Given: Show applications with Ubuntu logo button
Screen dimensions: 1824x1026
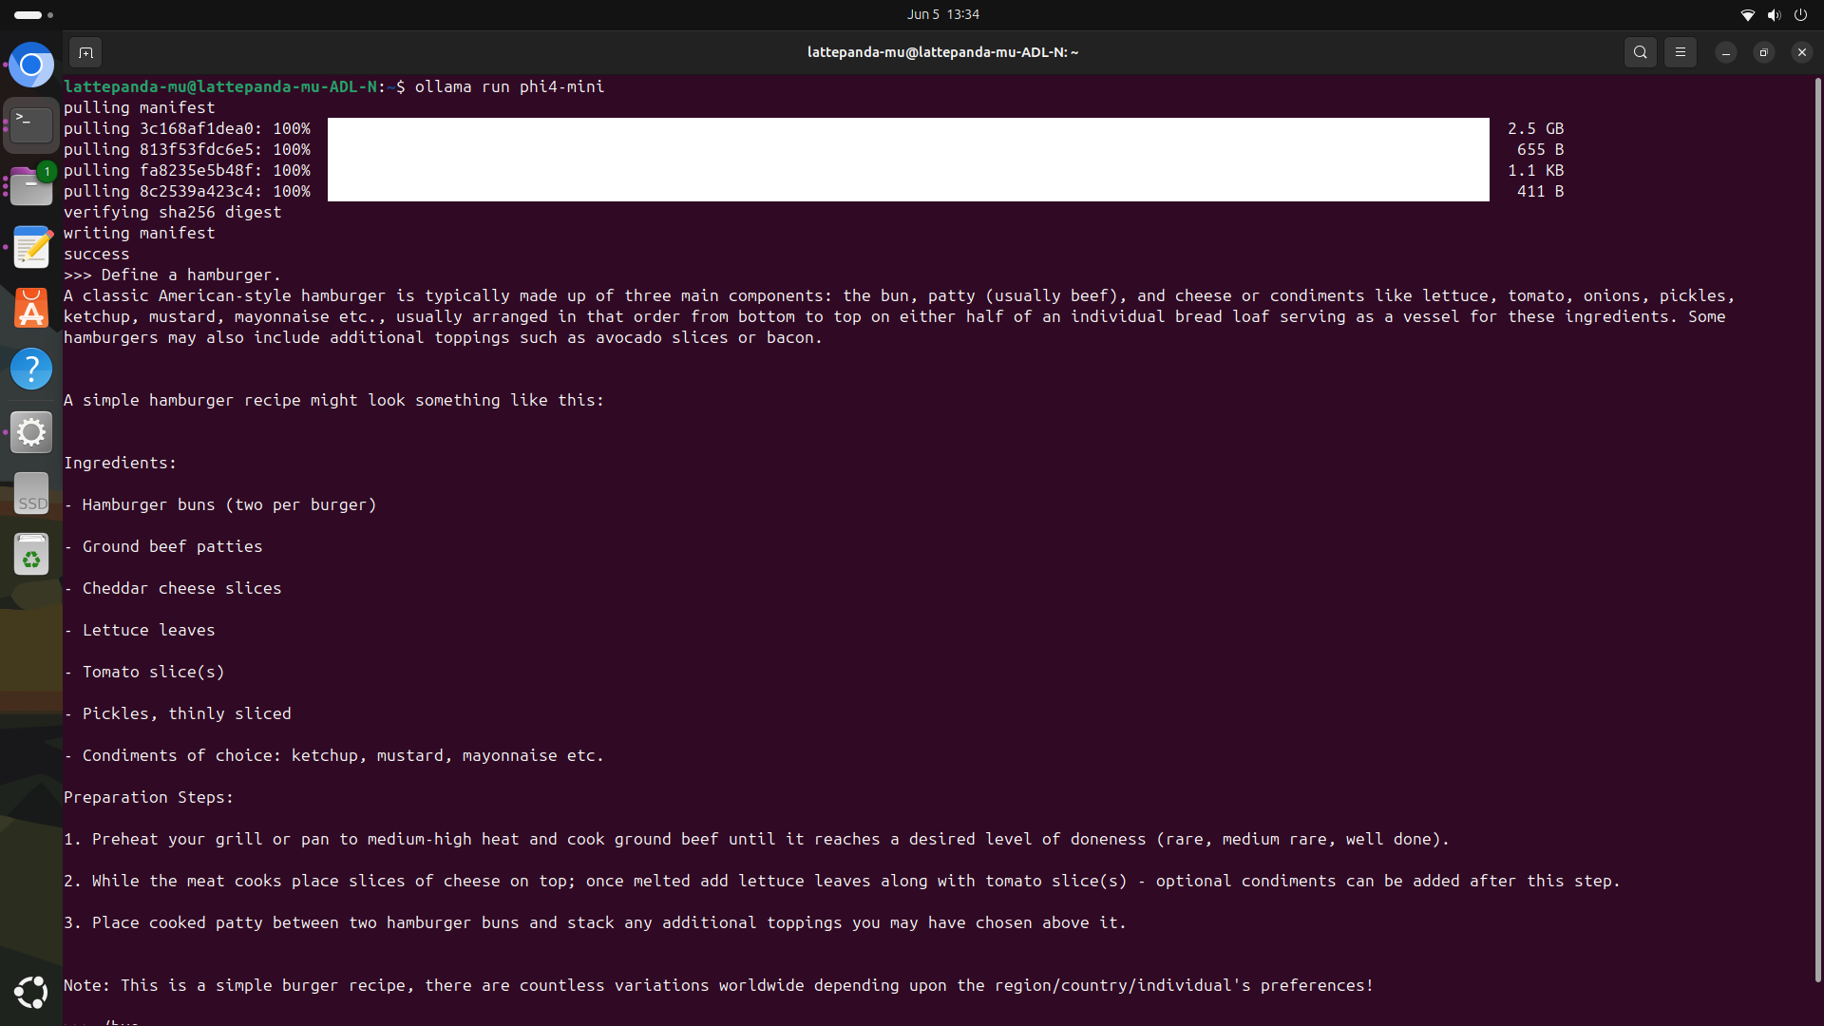Looking at the screenshot, I should pos(31,992).
